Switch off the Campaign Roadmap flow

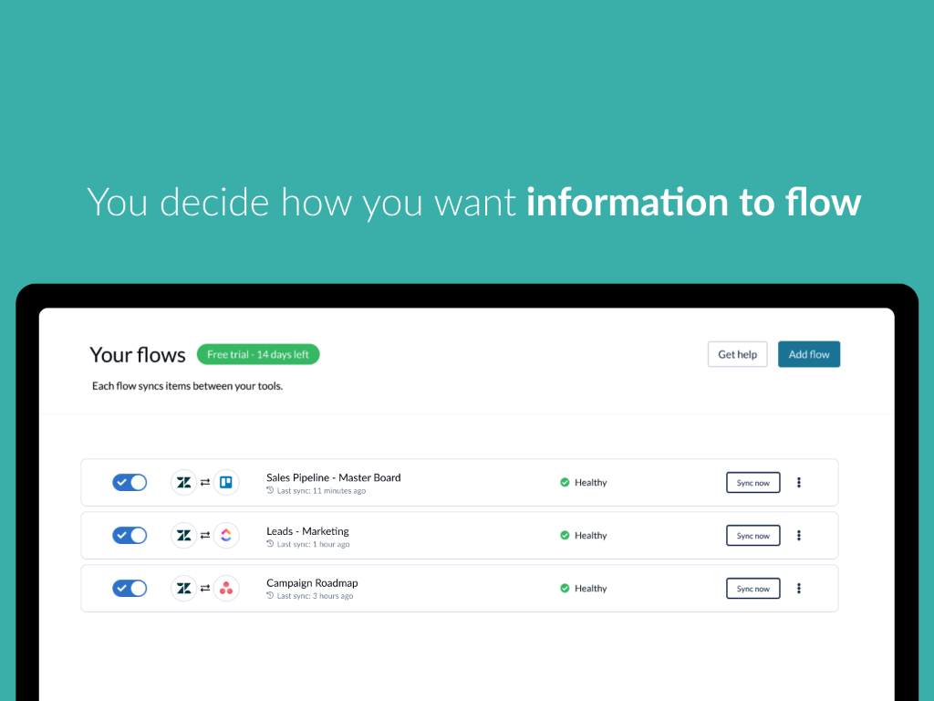coord(130,589)
